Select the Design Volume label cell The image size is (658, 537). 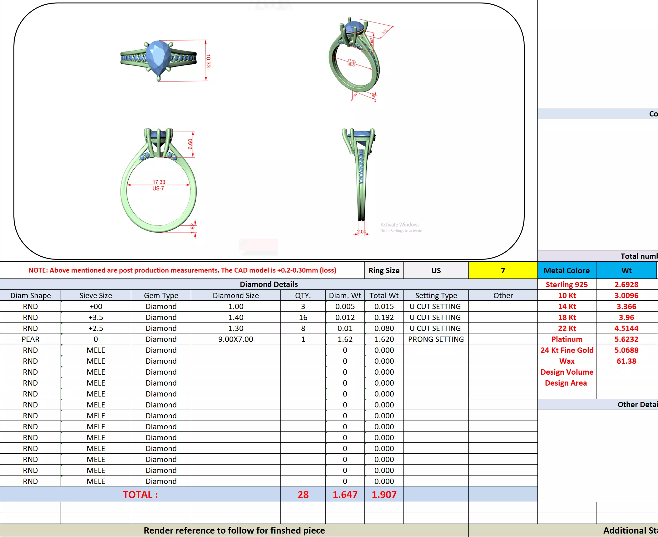(x=566, y=372)
